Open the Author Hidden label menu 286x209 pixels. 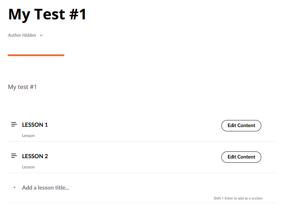22,35
